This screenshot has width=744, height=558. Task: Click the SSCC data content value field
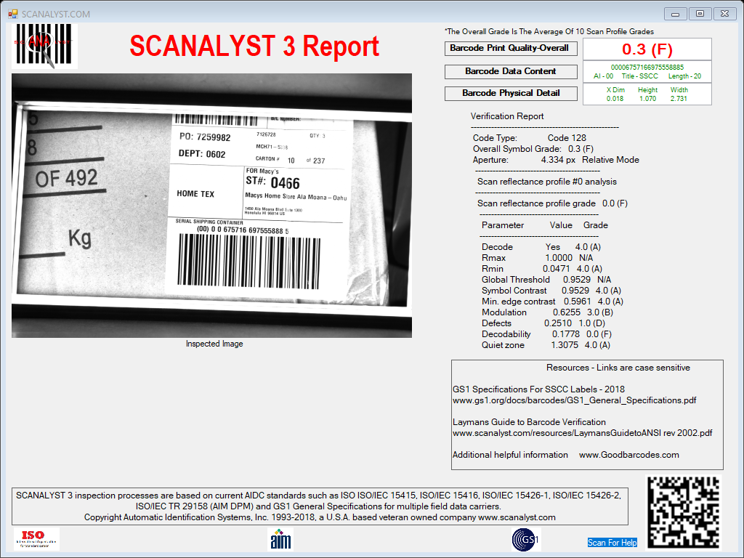pos(647,72)
